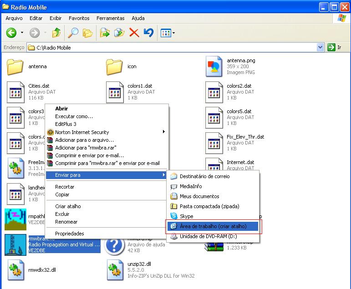Click the Ir (Go) button
Screen dimensions: 351x289
[x=335, y=47]
